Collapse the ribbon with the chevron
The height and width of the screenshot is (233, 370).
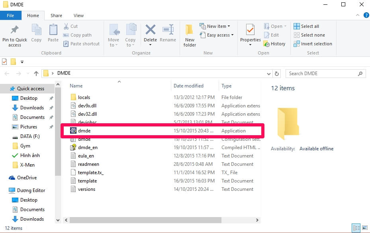358,16
